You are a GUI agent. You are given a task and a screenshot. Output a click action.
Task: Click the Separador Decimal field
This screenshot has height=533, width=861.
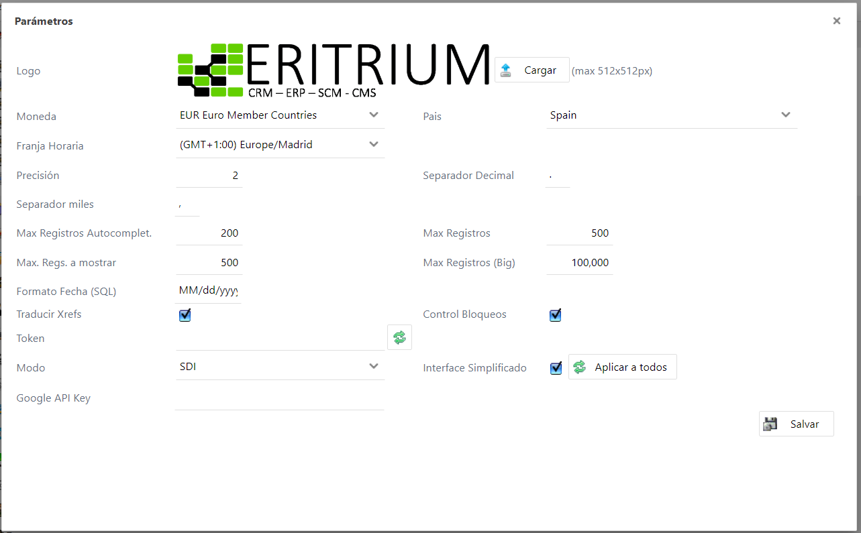click(558, 176)
